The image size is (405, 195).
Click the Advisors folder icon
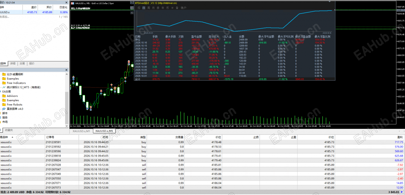coord(4,96)
